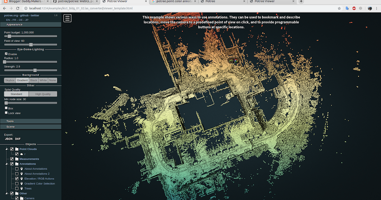Collapse the Scene section header
Image resolution: width=381 pixels, height=200 pixels.
pyautogui.click(x=30, y=127)
